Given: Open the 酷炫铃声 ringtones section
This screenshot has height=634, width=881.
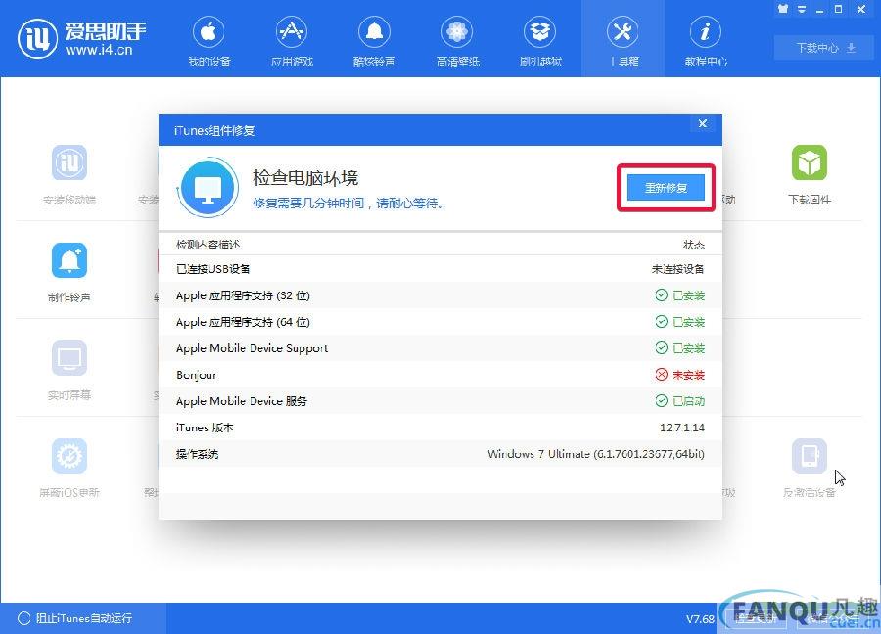Looking at the screenshot, I should click(x=374, y=41).
